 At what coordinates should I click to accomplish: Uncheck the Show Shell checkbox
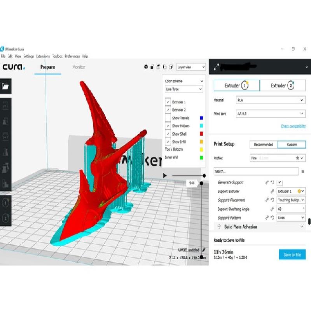coord(168,134)
